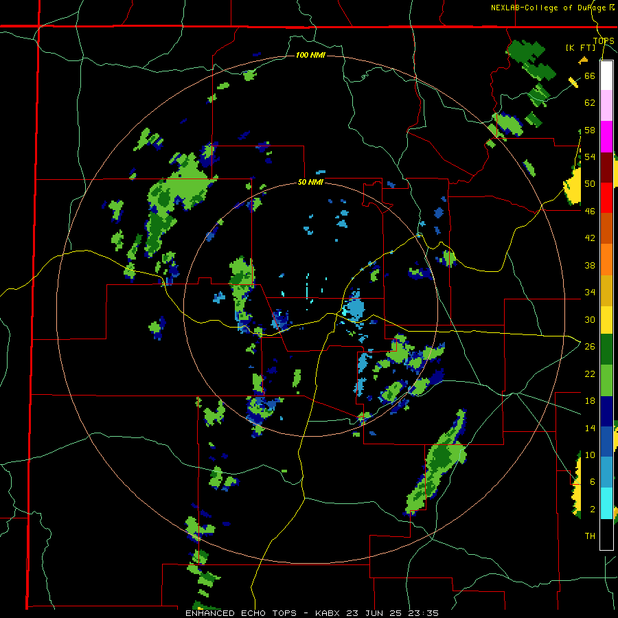The image size is (618, 618).
Task: Click the 23 JUN 25 date text
Action: pos(375,613)
